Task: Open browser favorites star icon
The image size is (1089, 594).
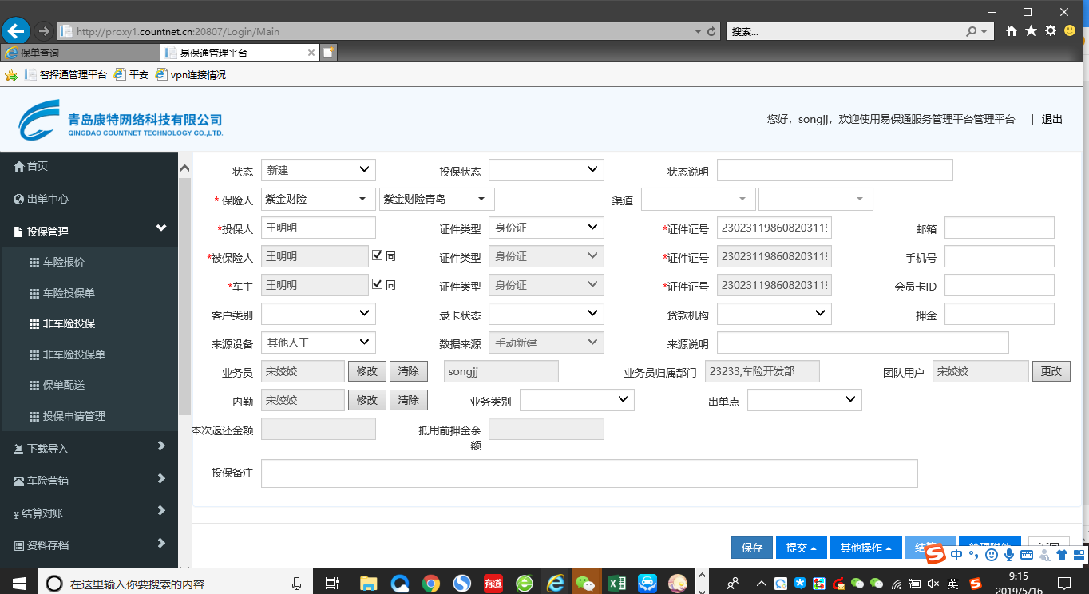Action: pyautogui.click(x=1031, y=31)
